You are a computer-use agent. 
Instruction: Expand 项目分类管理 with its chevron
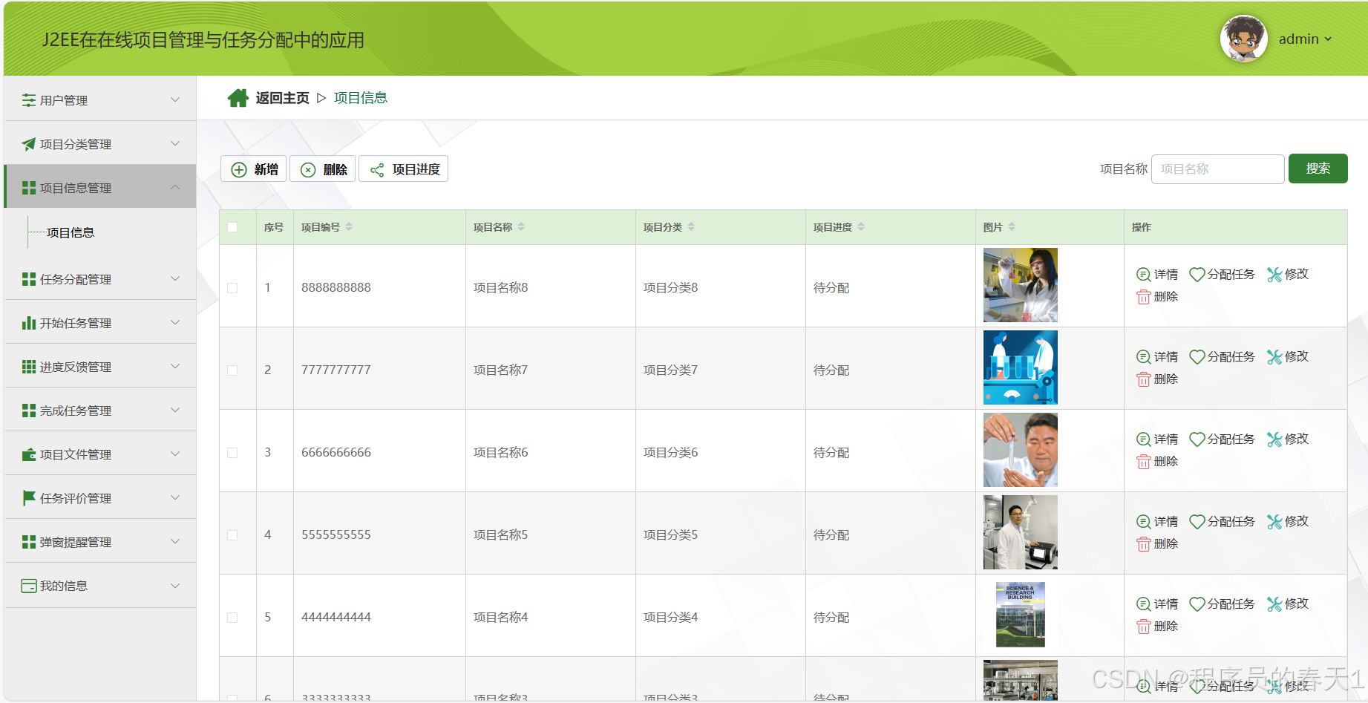(x=175, y=143)
